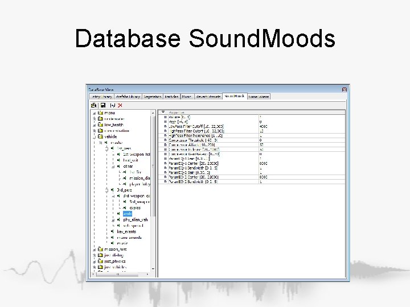The image size is (410, 307).
Task: Select the SoundMoods tab
Action: click(x=235, y=96)
